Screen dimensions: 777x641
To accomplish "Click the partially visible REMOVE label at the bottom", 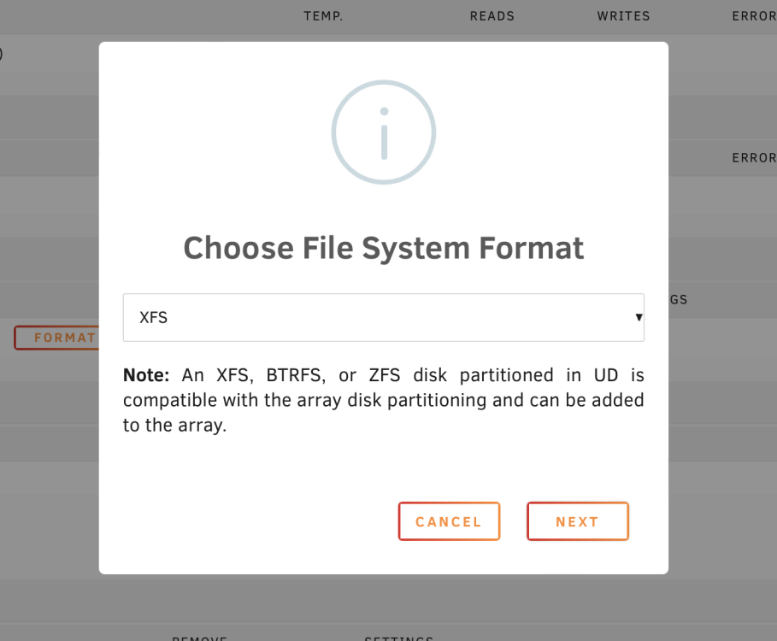I will click(199, 638).
